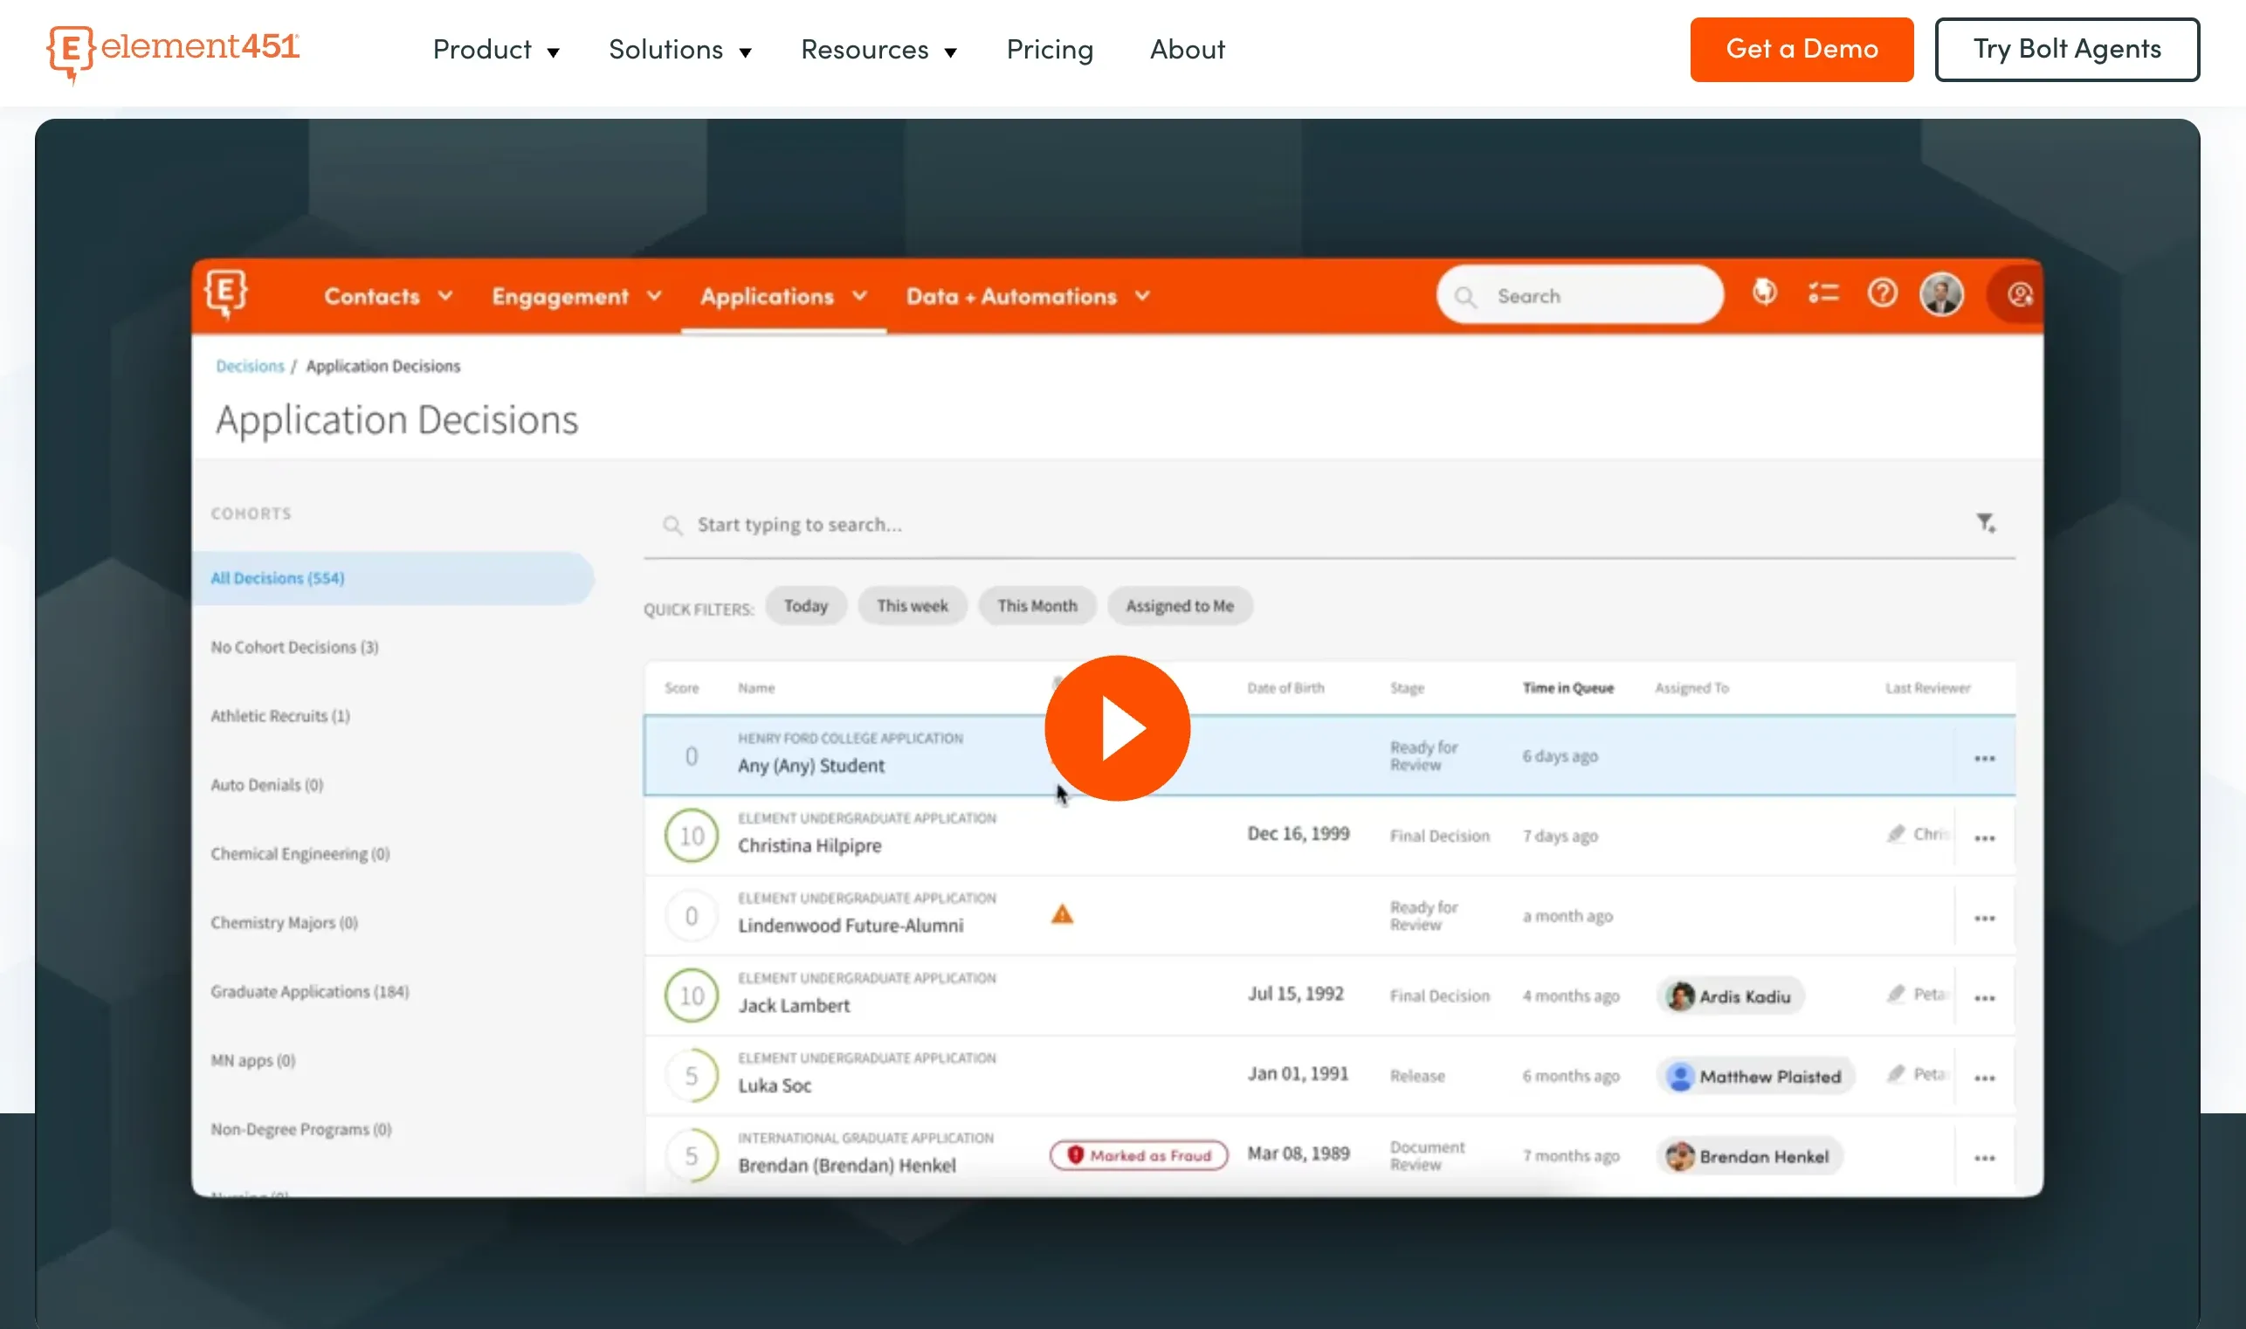Select Athletic Recruits (1) cohort

coord(280,716)
